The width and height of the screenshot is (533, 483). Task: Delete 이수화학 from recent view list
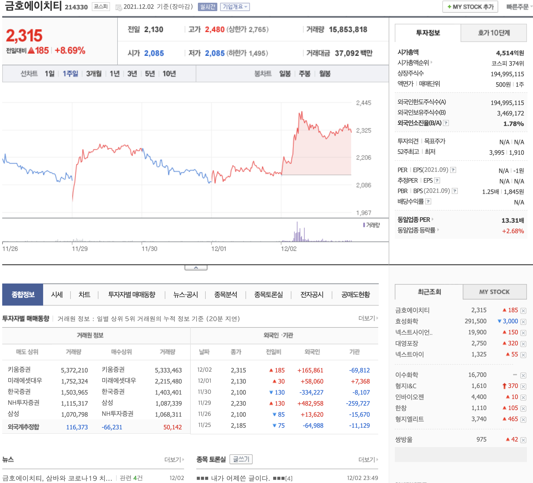click(x=523, y=375)
